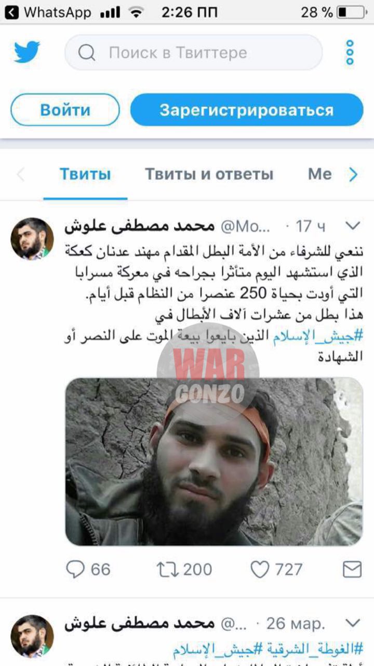Viewport: 374px width, 666px height.
Task: Show more tabs with right arrow
Action: point(353,174)
